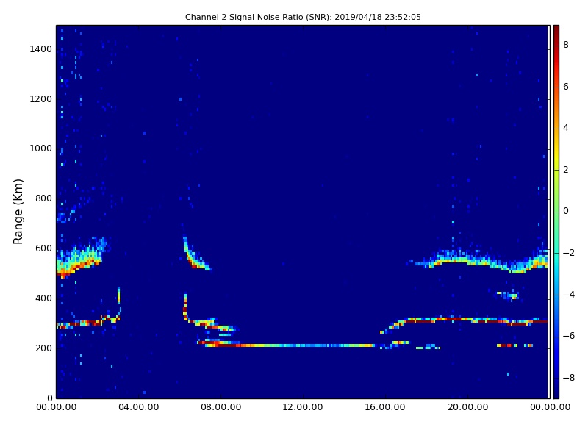This screenshot has width=588, height=441.
Task: Select the 'Range (Km)' y-axis label
Action: 18,212
